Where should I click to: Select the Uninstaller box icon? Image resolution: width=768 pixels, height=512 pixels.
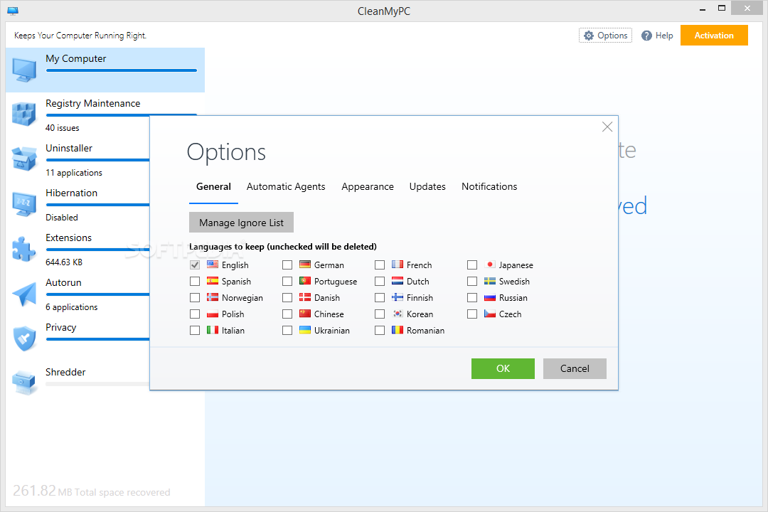click(x=24, y=159)
